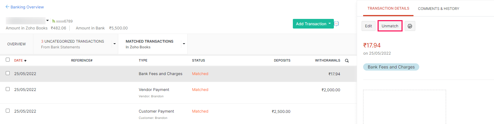The width and height of the screenshot is (494, 124).
Task: Click the print icon in transaction details
Action: [x=410, y=26]
